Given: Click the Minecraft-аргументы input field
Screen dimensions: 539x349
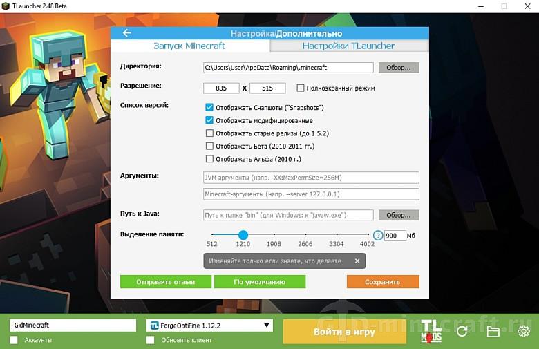Looking at the screenshot, I should tap(311, 194).
